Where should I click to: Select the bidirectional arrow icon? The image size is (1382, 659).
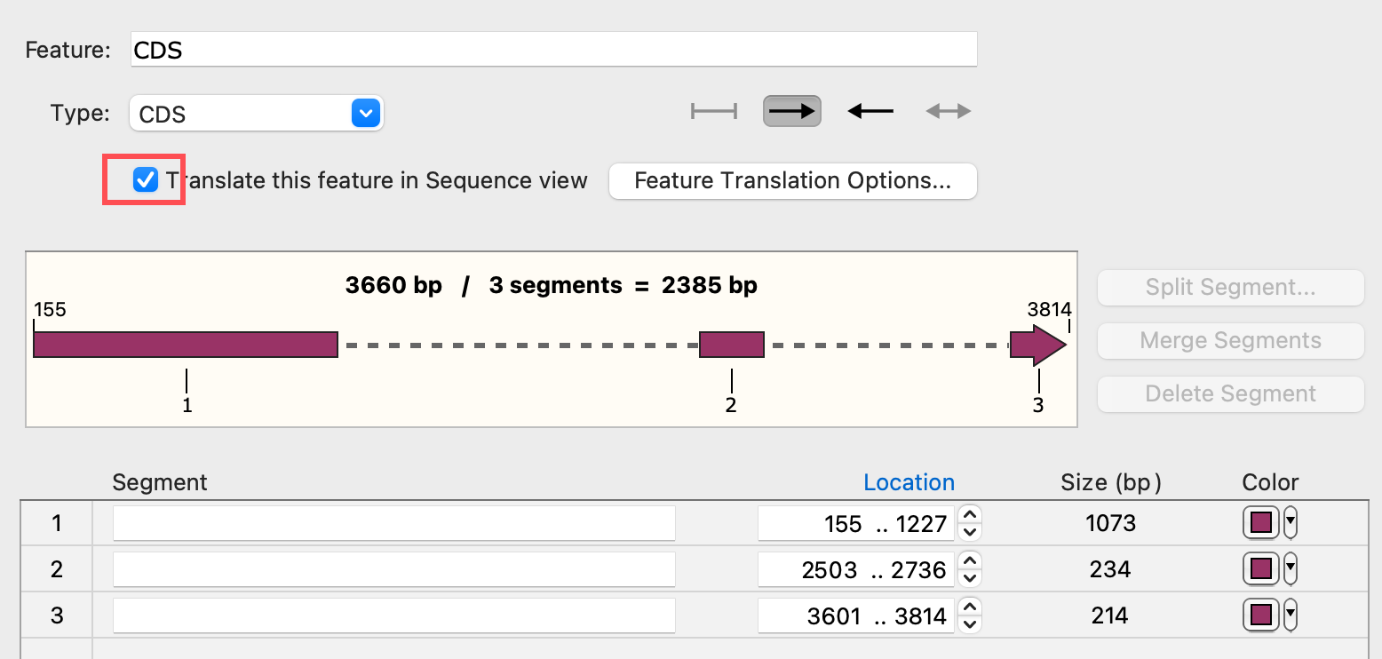(948, 111)
